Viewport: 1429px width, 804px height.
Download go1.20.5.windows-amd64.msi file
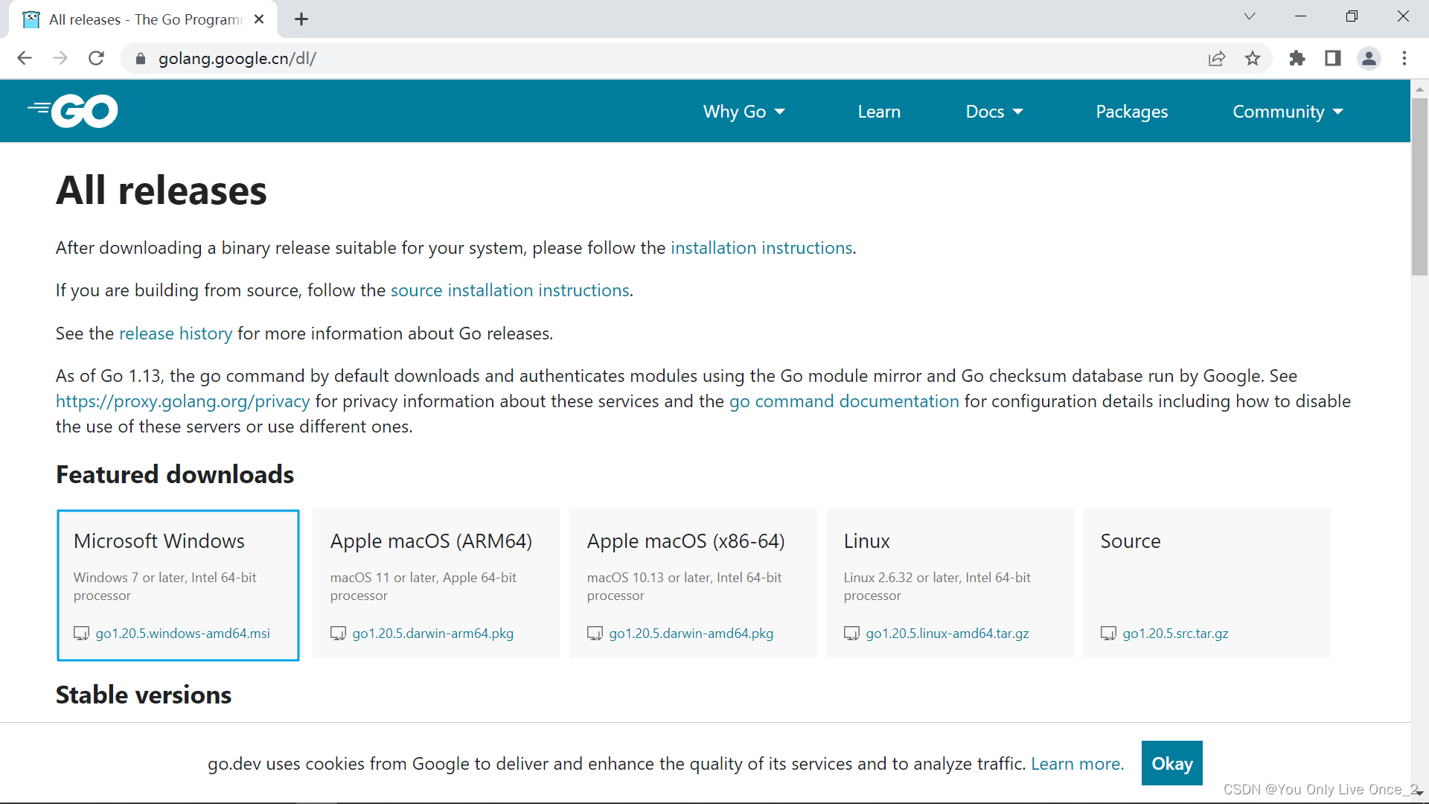(x=182, y=632)
